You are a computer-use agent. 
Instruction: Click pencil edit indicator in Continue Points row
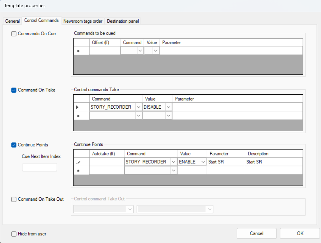tap(78, 162)
